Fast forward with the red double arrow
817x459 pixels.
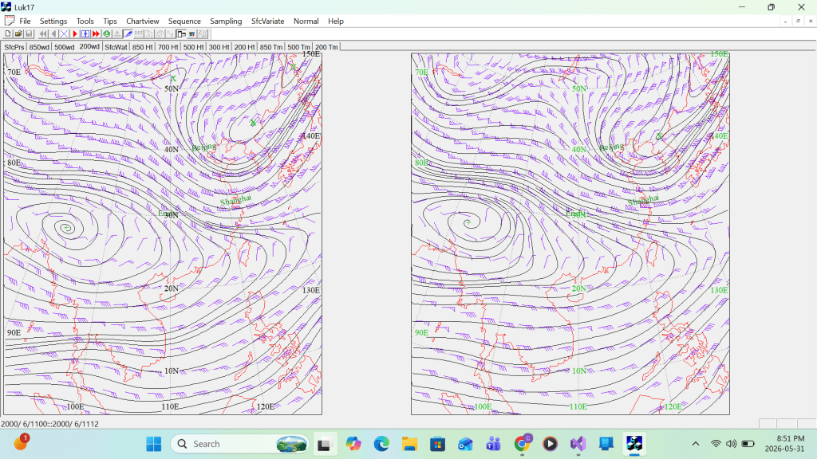click(x=96, y=33)
